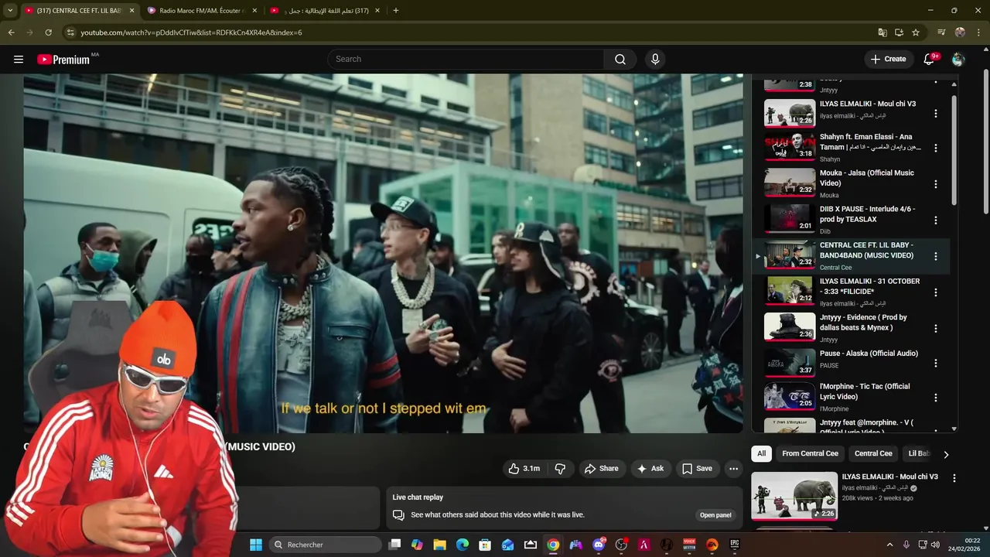Image resolution: width=990 pixels, height=557 pixels.
Task: Select the Lil Baby filter chip
Action: [x=919, y=453]
